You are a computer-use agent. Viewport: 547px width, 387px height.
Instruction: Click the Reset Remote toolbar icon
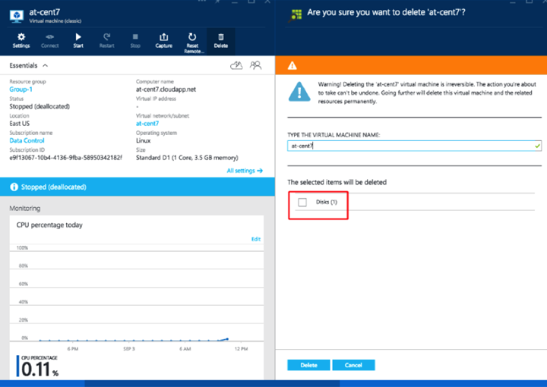click(x=192, y=42)
